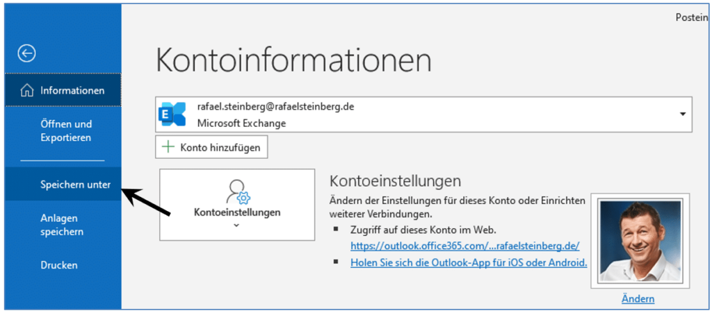Viewport: 712px width, 313px height.
Task: Click the Microsoft Exchange account logo
Action: pos(172,114)
